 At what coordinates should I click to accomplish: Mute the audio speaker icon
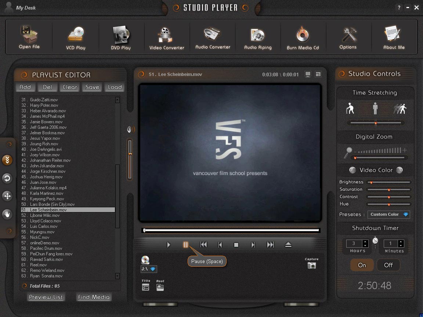131,130
